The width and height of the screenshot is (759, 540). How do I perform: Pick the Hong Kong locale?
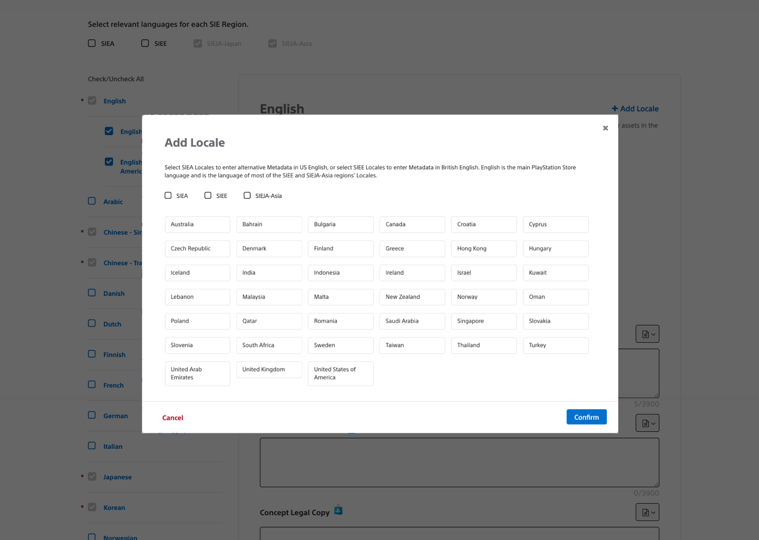point(484,249)
